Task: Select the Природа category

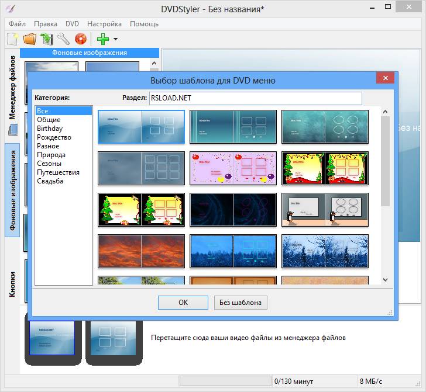Action: pyautogui.click(x=64, y=155)
